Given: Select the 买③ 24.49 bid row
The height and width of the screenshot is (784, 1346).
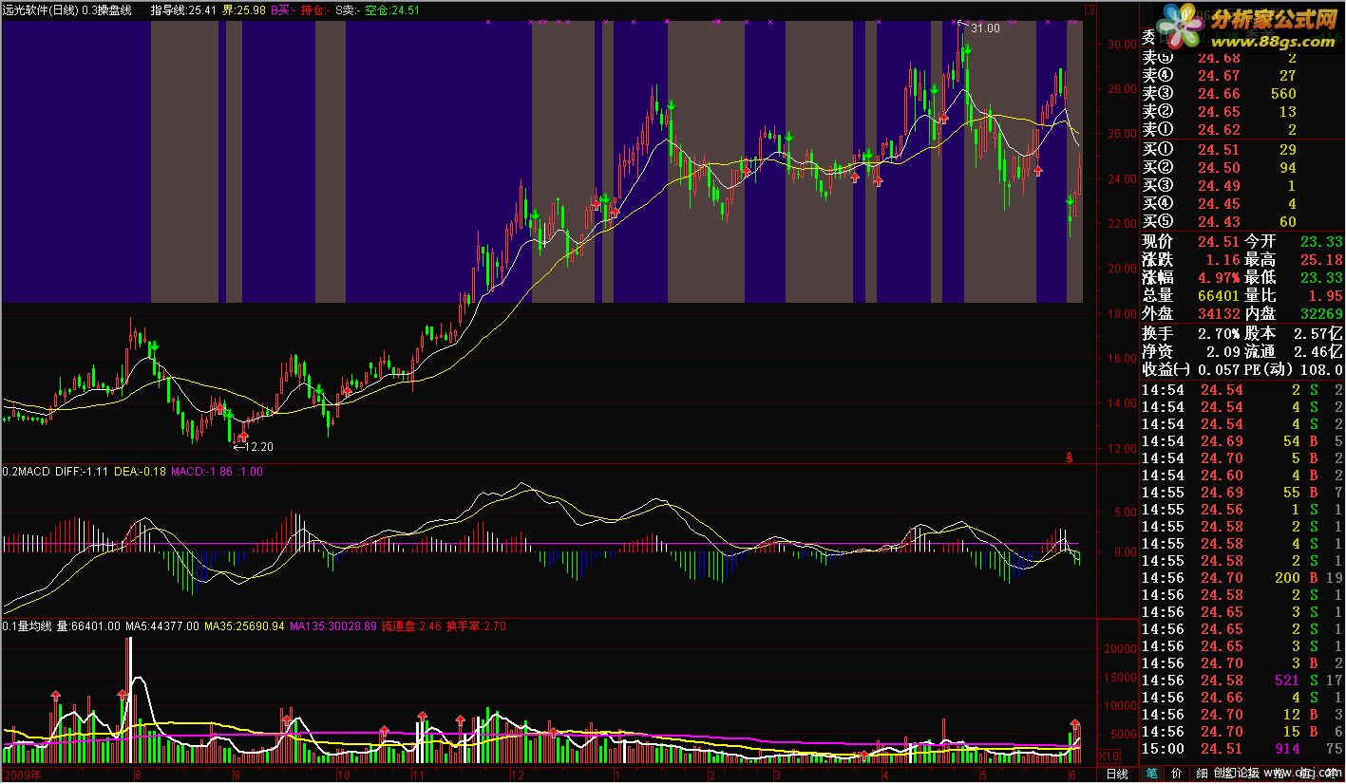Looking at the screenshot, I should (1242, 185).
